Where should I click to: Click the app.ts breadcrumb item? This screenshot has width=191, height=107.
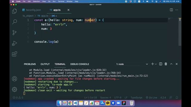43,16
